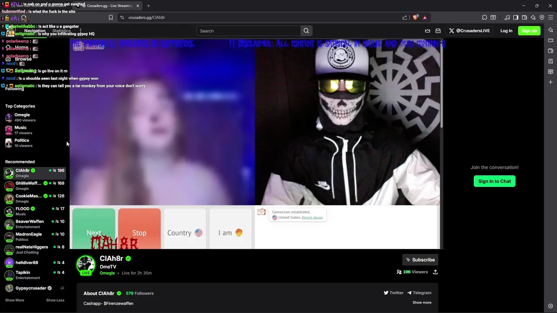
Task: Click the Report abuse link
Action: point(312,217)
